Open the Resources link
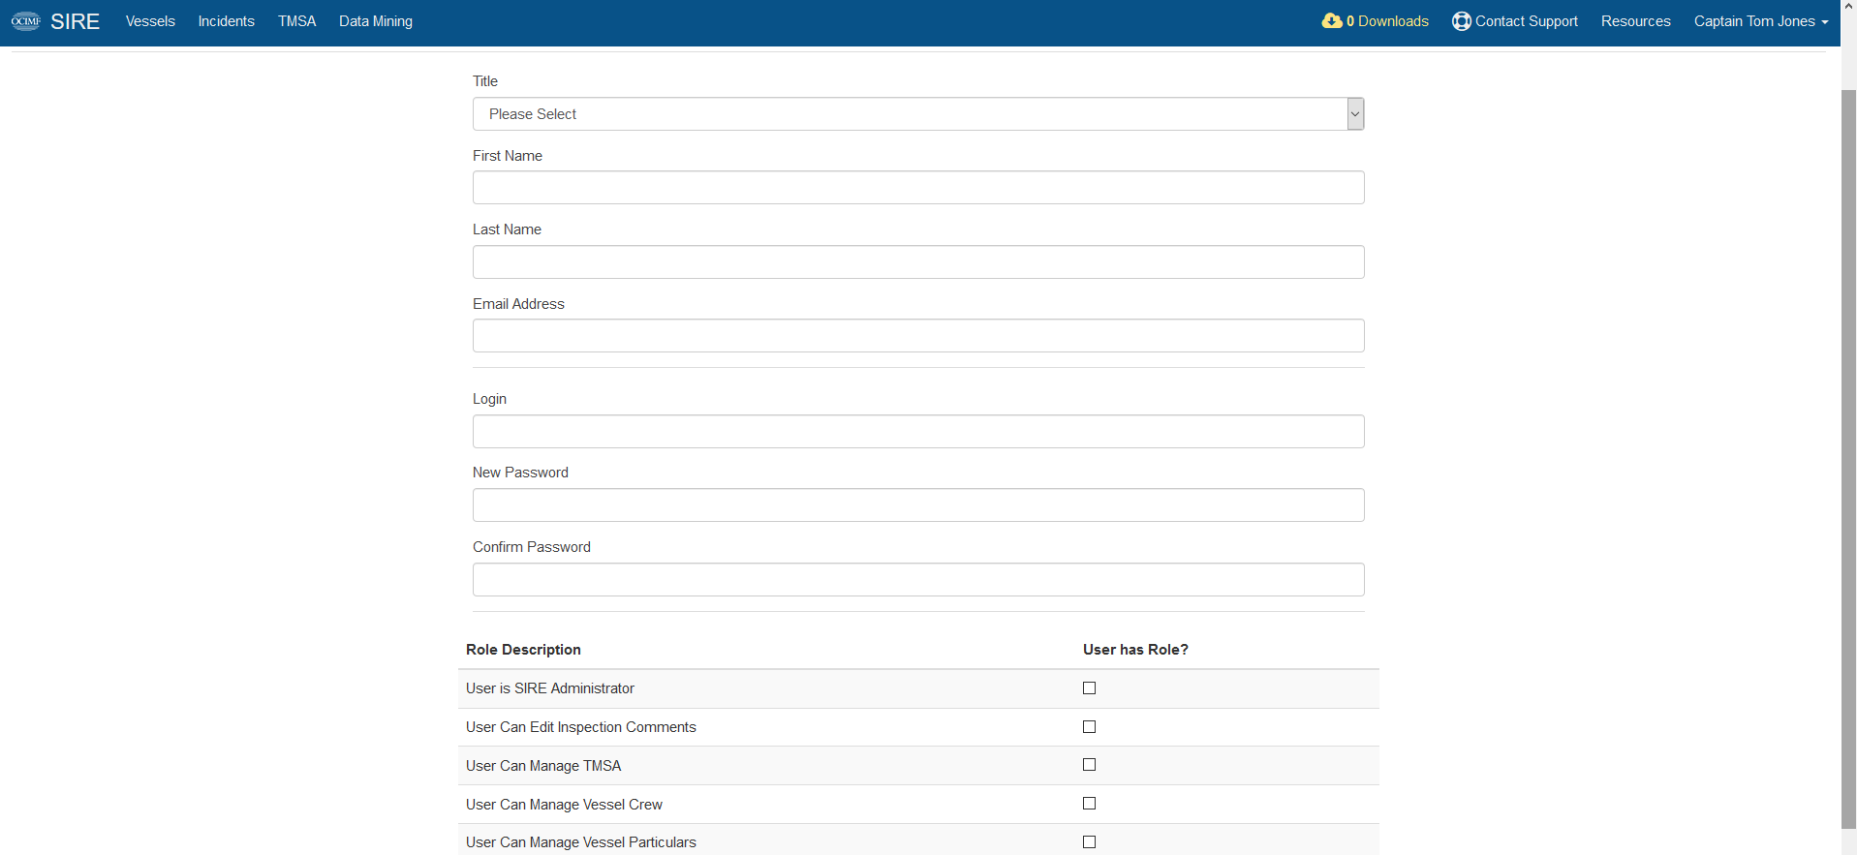The width and height of the screenshot is (1857, 855). [x=1636, y=21]
